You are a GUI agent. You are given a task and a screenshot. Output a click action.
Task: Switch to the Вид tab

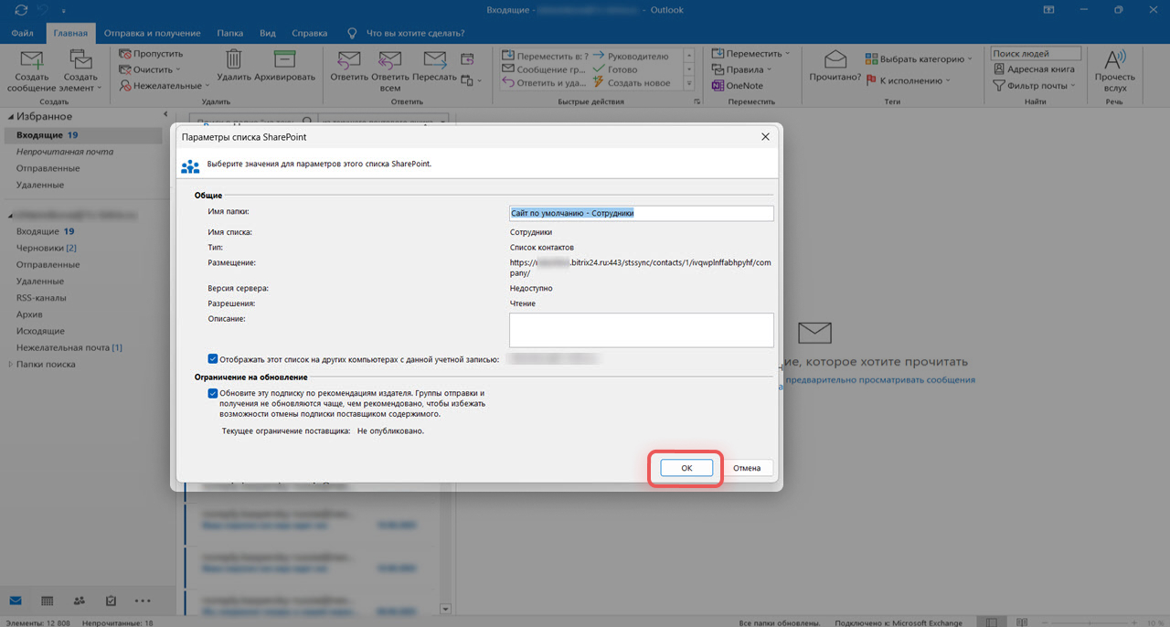pos(268,33)
